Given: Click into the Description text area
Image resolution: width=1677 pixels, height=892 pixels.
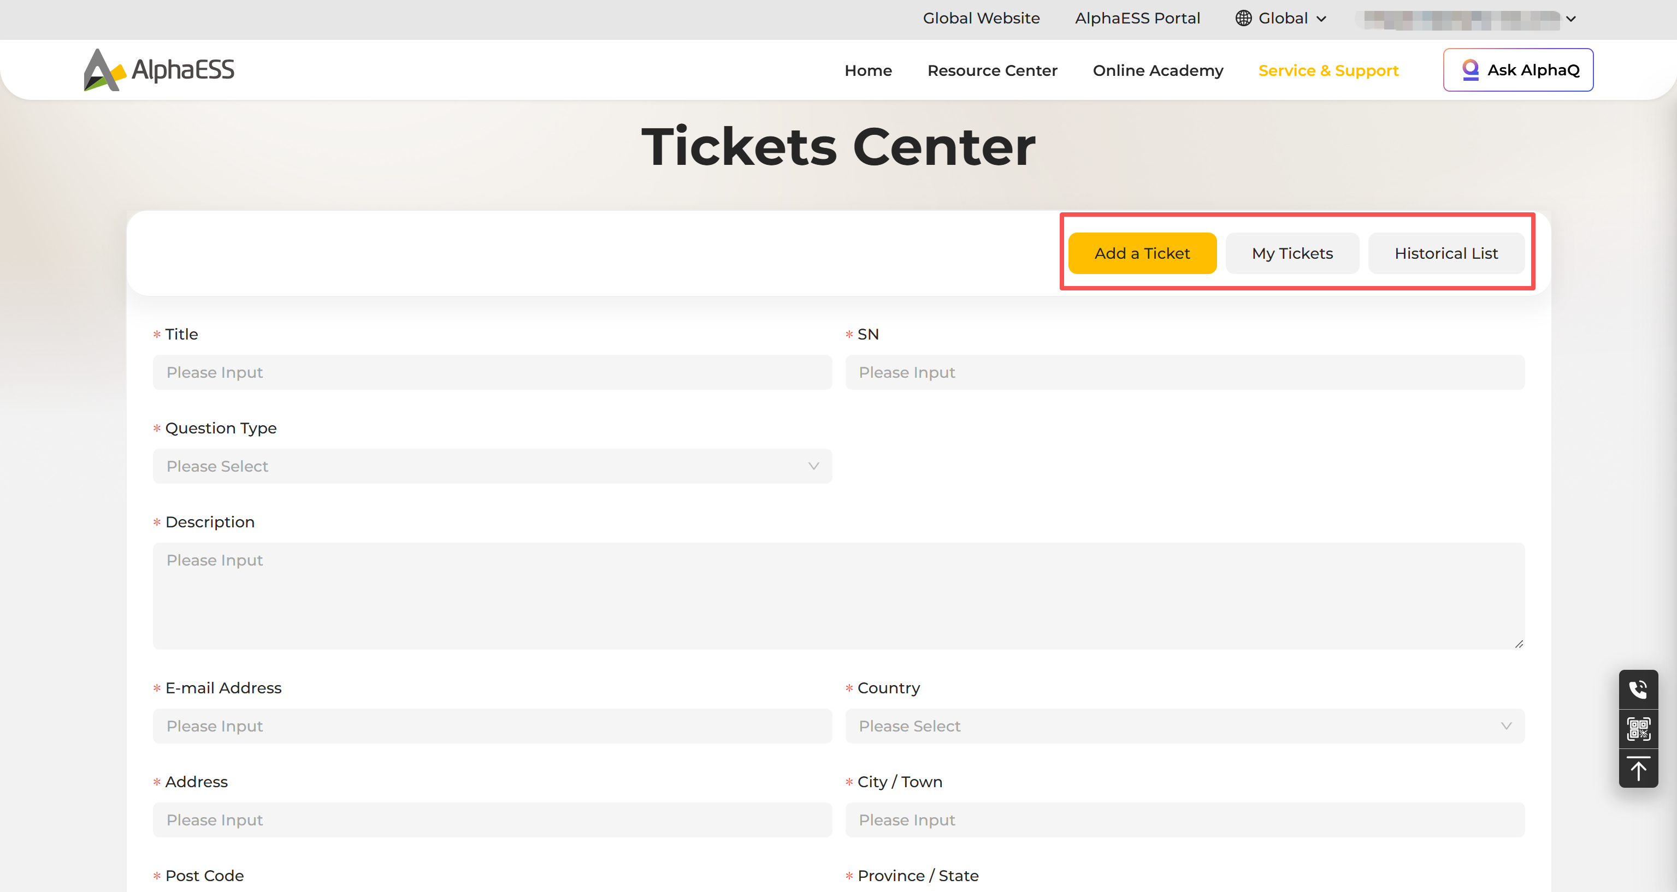Looking at the screenshot, I should point(838,596).
